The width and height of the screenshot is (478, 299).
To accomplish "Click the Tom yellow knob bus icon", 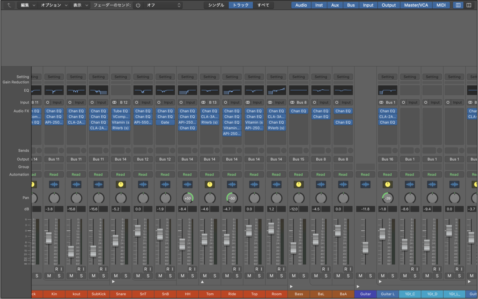I will coord(210,185).
